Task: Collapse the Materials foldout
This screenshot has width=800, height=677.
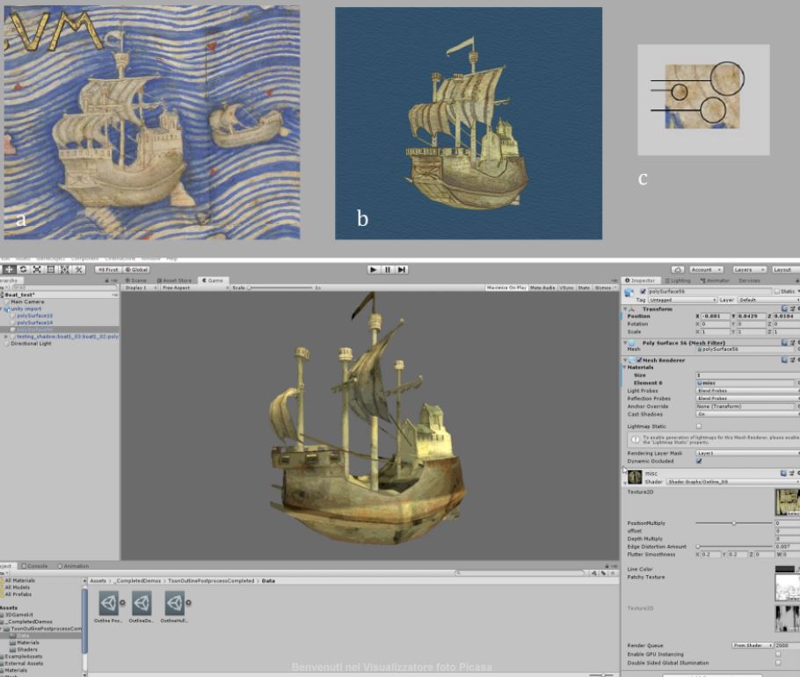Action: pos(624,368)
